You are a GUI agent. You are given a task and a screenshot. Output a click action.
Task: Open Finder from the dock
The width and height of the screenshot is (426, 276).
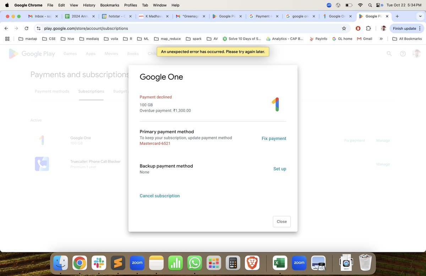[60, 263]
